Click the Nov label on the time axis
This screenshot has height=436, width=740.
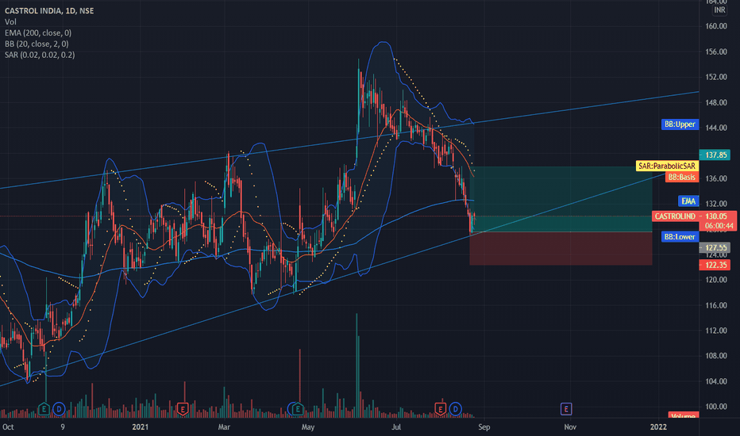pyautogui.click(x=570, y=427)
